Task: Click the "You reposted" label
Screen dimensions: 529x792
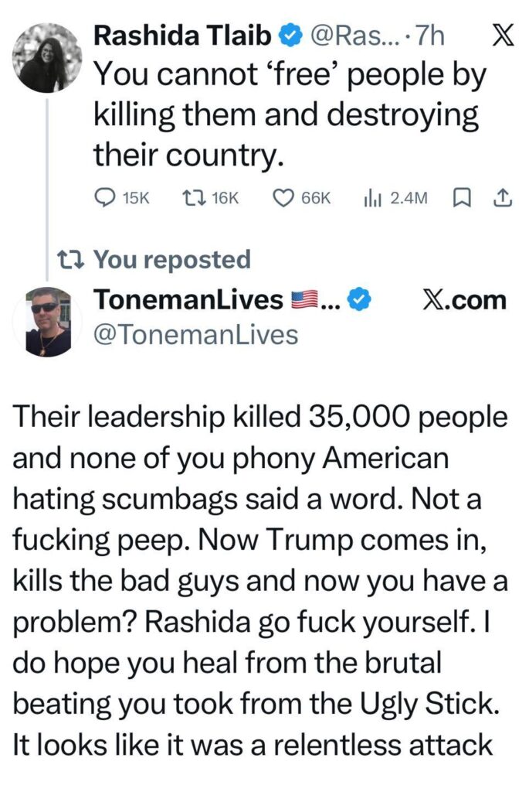Action: tap(171, 259)
